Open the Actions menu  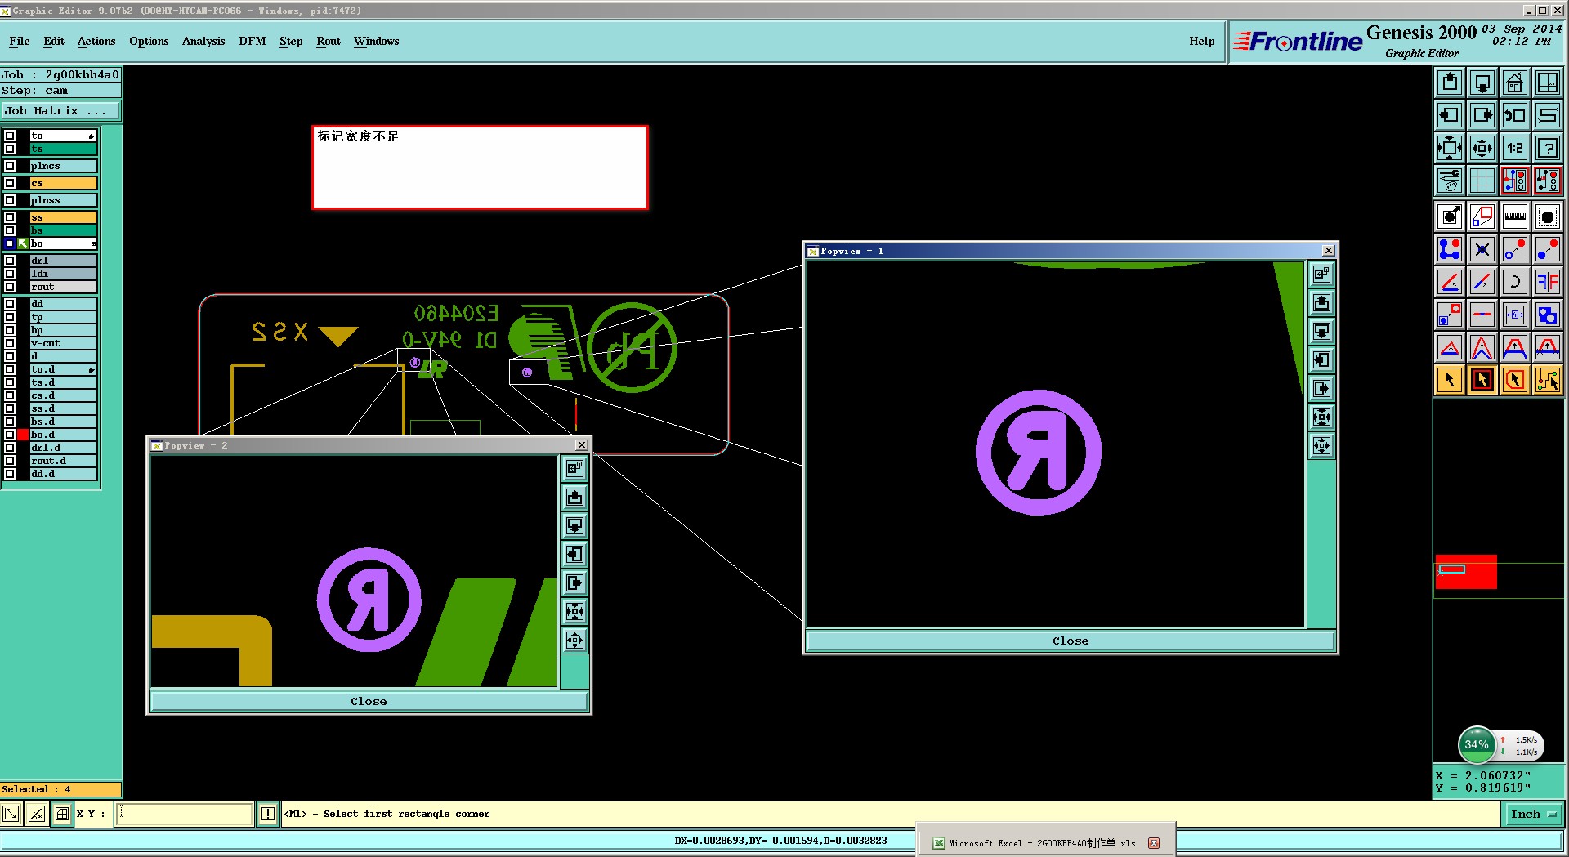tap(96, 41)
